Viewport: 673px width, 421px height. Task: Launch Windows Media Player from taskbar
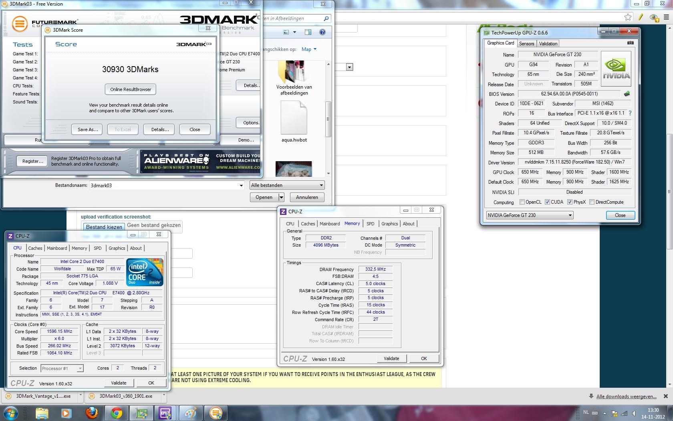point(66,413)
